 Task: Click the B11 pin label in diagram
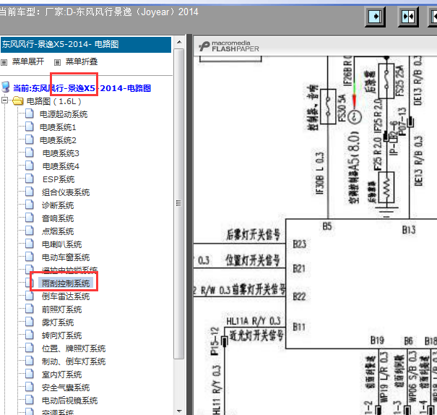click(299, 327)
